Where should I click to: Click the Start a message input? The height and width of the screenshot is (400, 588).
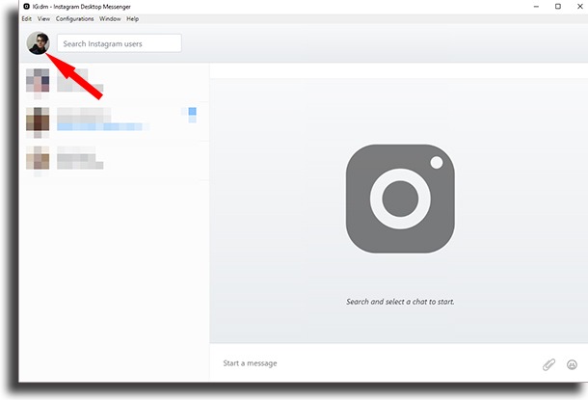375,363
